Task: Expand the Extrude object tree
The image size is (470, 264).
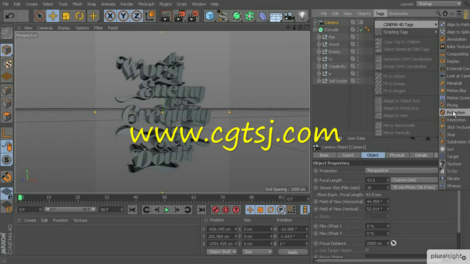Action: (315, 30)
